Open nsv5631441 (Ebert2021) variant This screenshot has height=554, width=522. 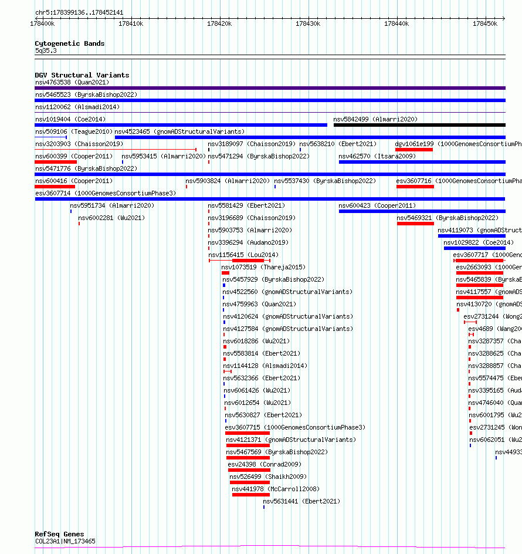point(301,501)
